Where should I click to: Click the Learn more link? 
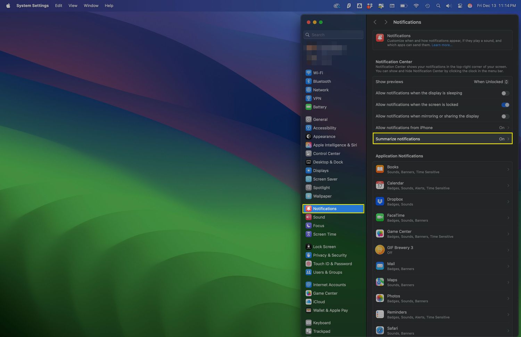coord(442,45)
